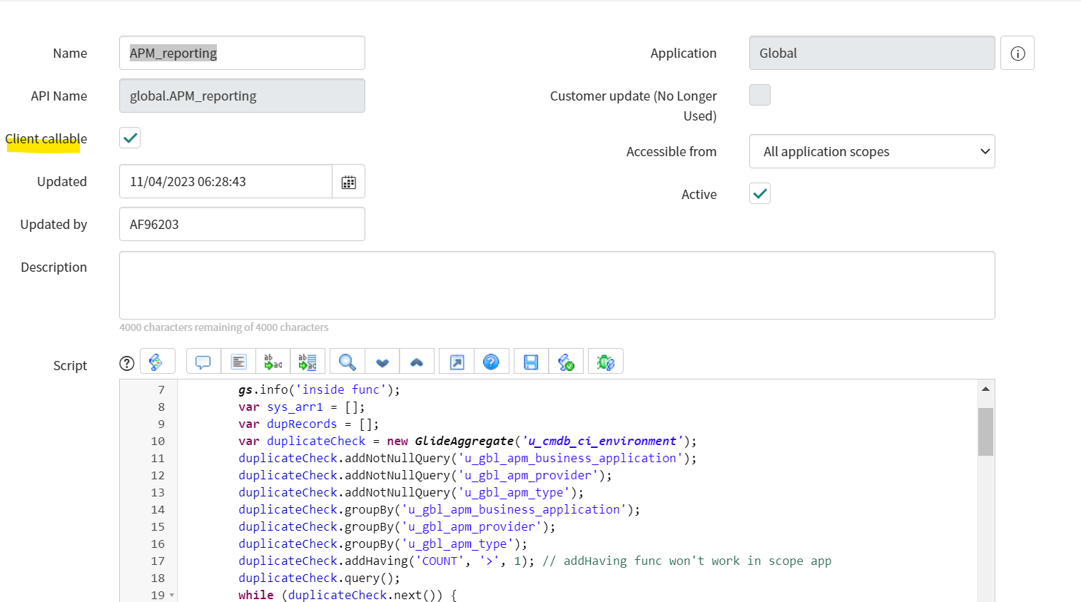
Task: Open search with the magnifying glass icon
Action: 347,362
